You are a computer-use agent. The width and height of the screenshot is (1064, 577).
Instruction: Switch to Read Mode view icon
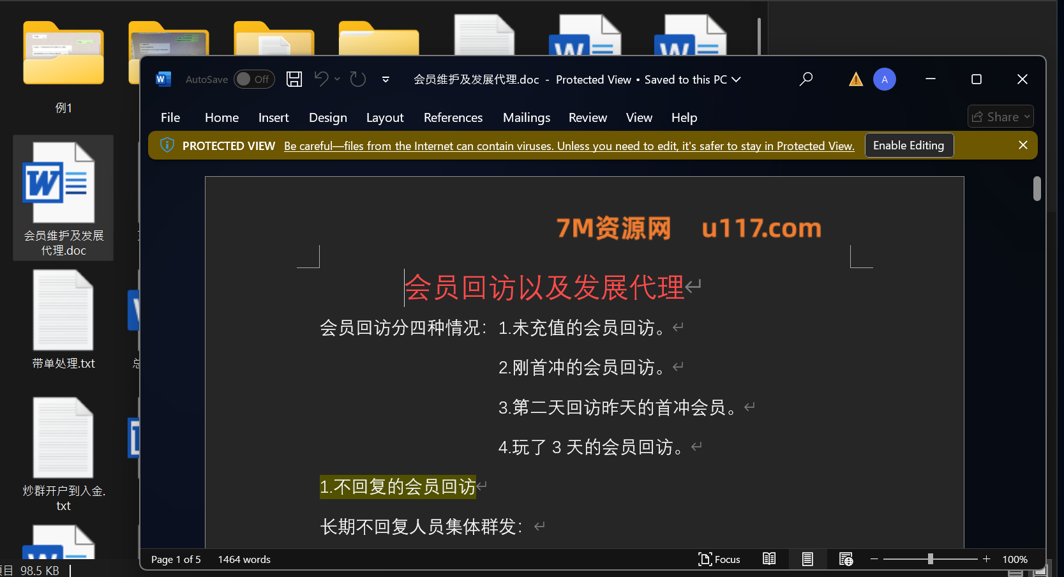pos(769,559)
